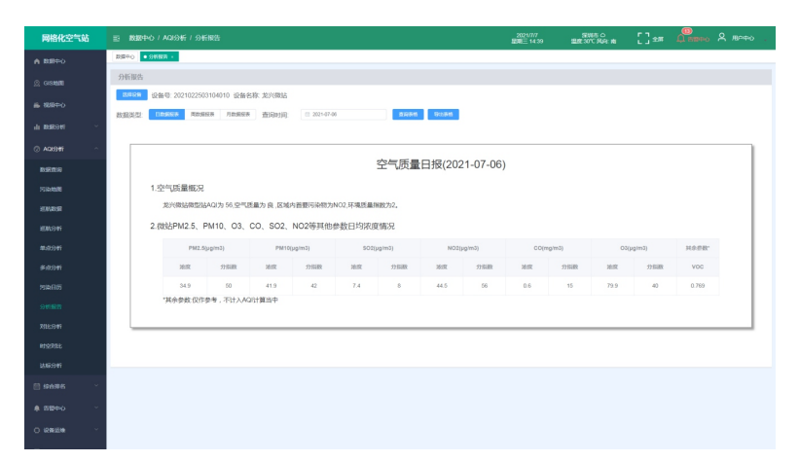Enter fullscreen mode with 全屏 icon
Image resolution: width=799 pixels, height=462 pixels.
pyautogui.click(x=643, y=38)
